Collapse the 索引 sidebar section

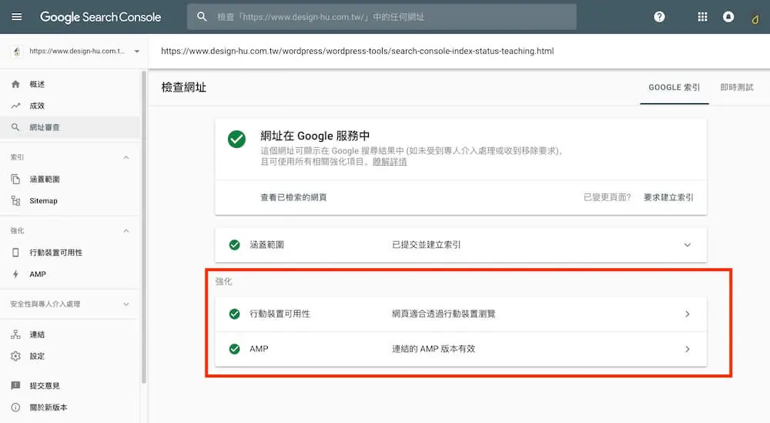tap(126, 157)
